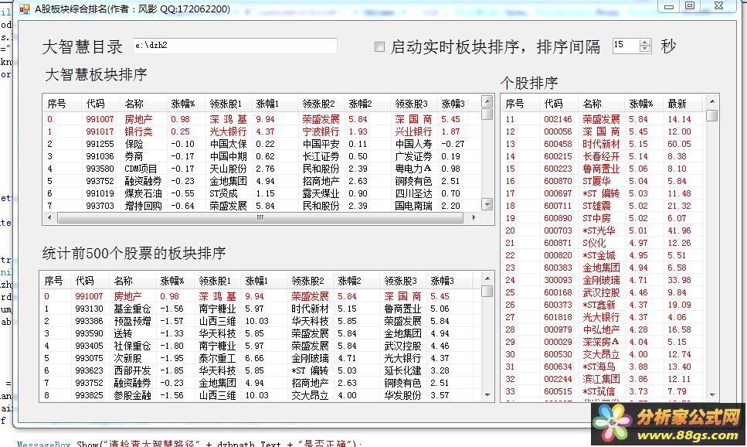The width and height of the screenshot is (747, 447).
Task: Increase the sort interval with the up stepper arrow
Action: [x=645, y=43]
